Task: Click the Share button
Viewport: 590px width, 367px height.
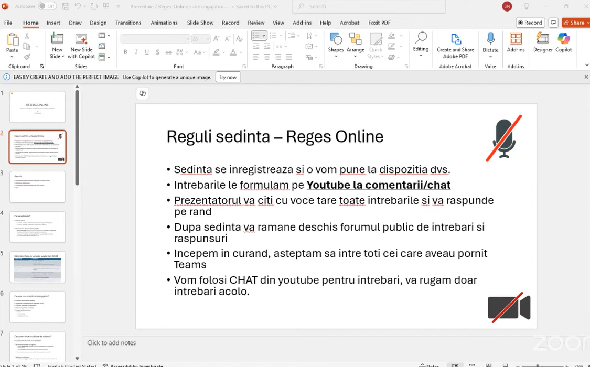Action: pos(574,23)
